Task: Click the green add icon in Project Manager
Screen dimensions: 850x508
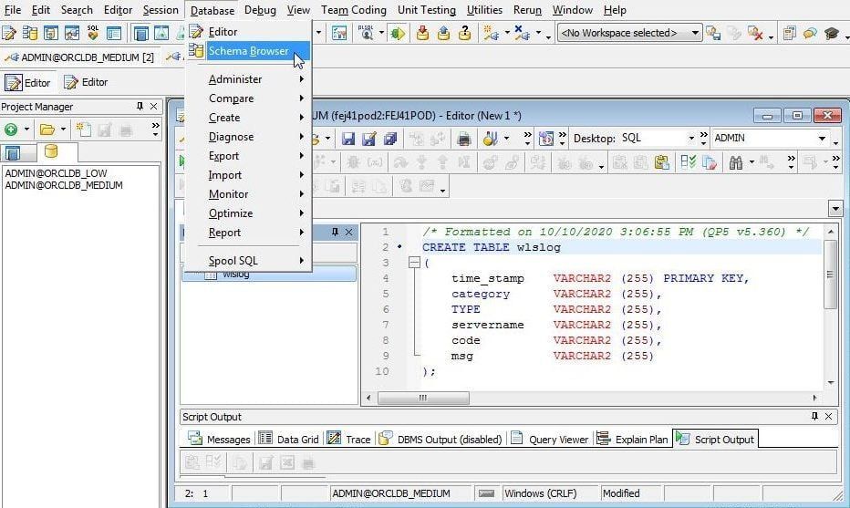Action: [x=12, y=130]
